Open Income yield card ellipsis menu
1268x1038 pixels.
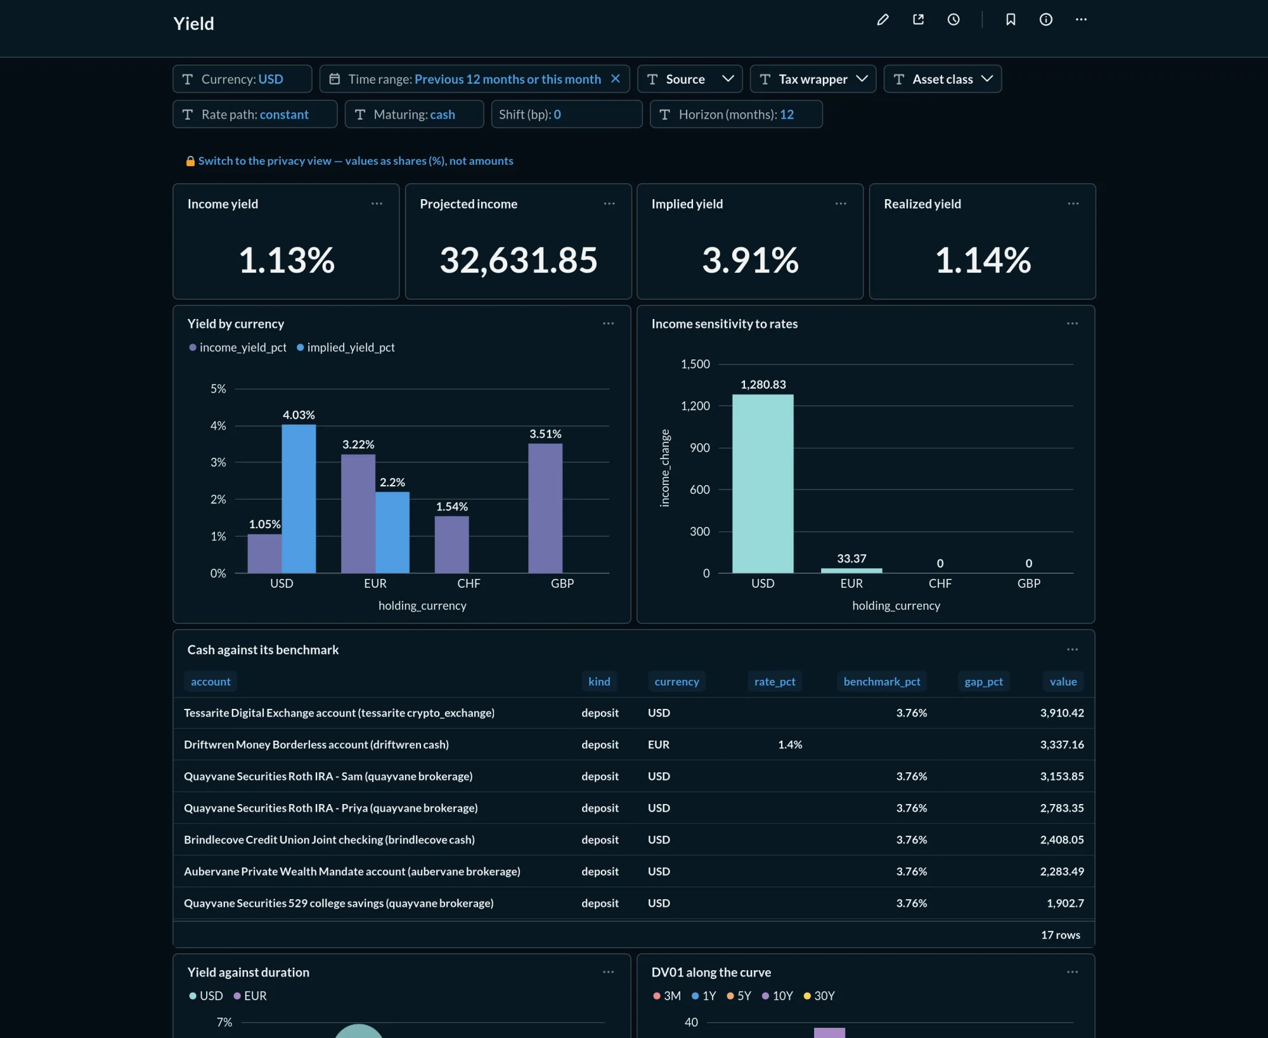[x=377, y=204]
